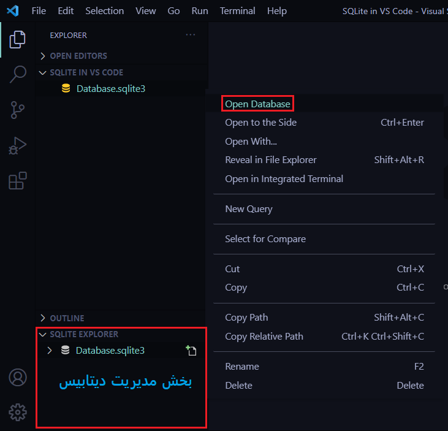This screenshot has height=431, width=448.
Task: Choose New Query from context menu
Action: (x=324, y=209)
